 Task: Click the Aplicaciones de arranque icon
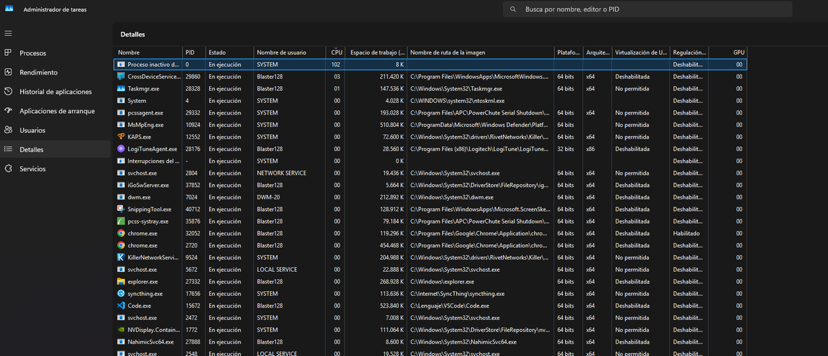pyautogui.click(x=8, y=110)
